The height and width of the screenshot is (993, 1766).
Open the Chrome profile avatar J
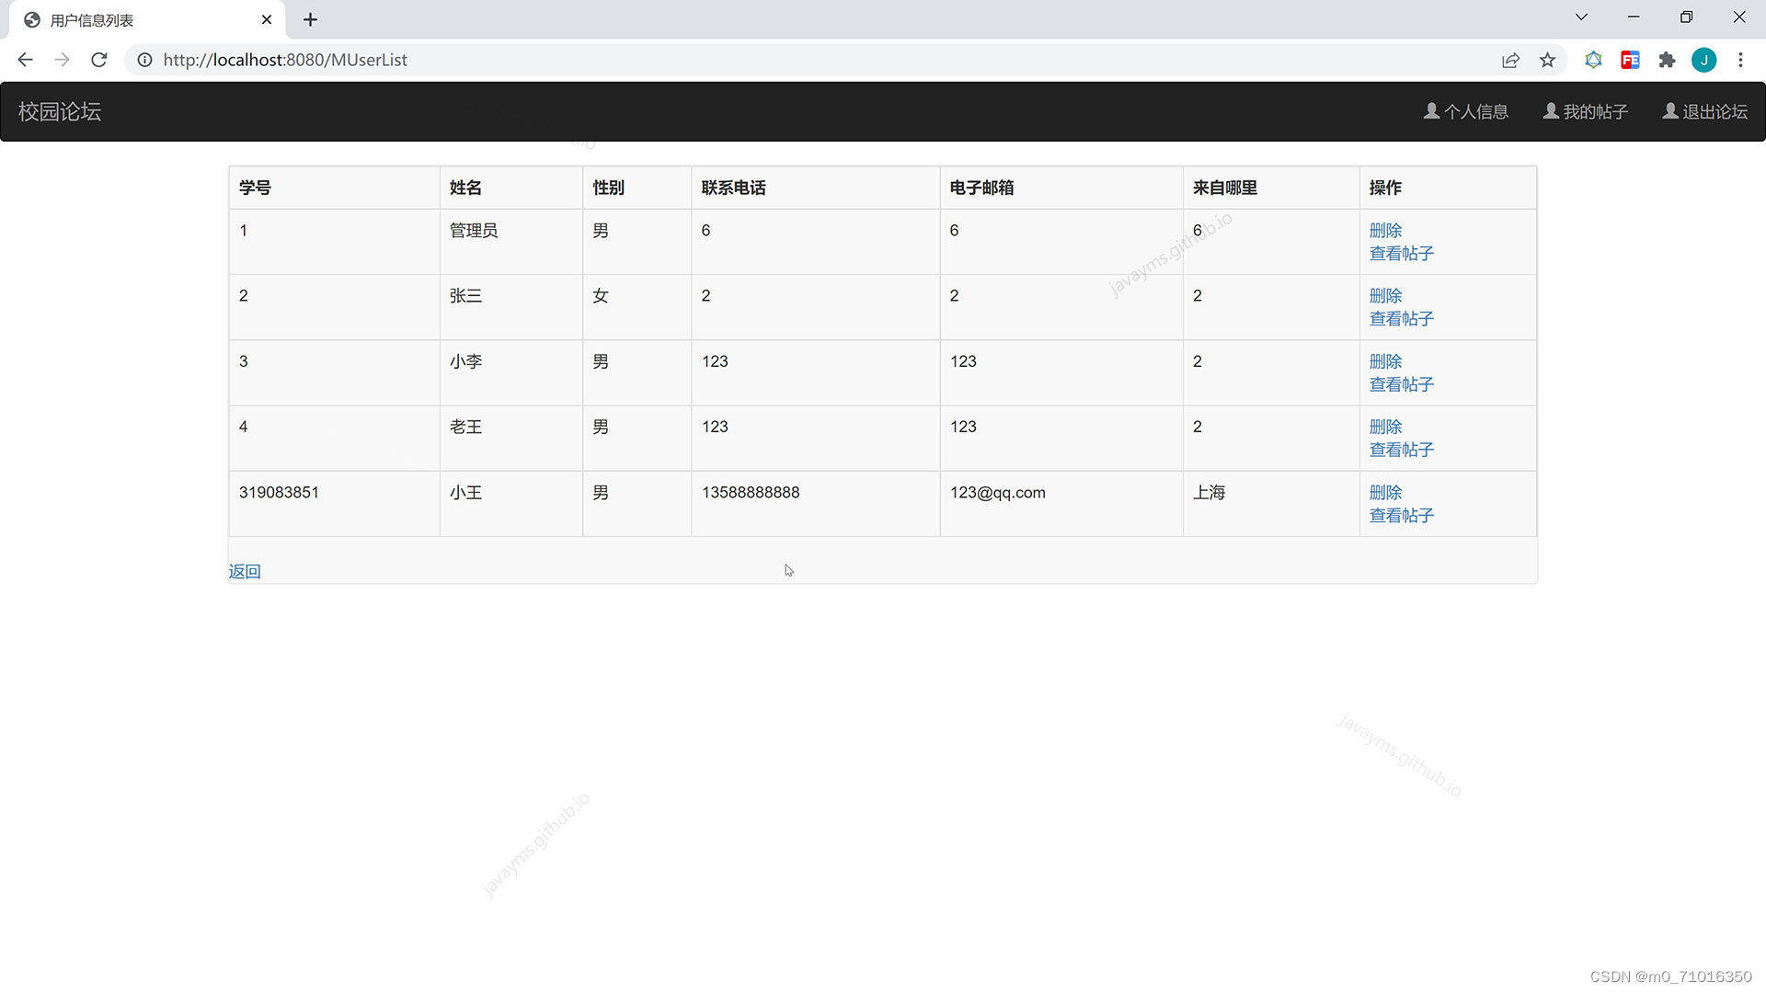(x=1703, y=60)
